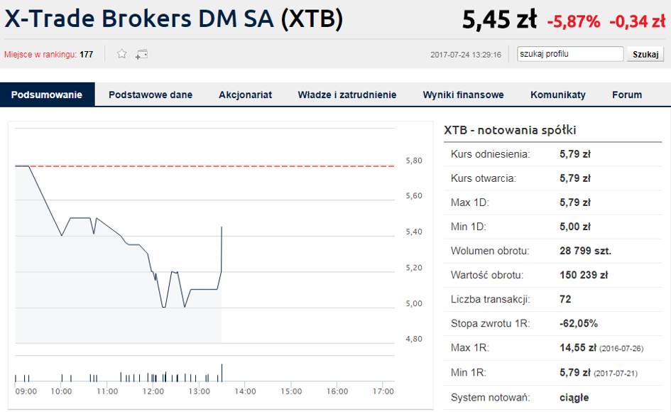Image resolution: width=671 pixels, height=412 pixels.
Task: View the Wyniki finansowe tab
Action: pos(463,94)
